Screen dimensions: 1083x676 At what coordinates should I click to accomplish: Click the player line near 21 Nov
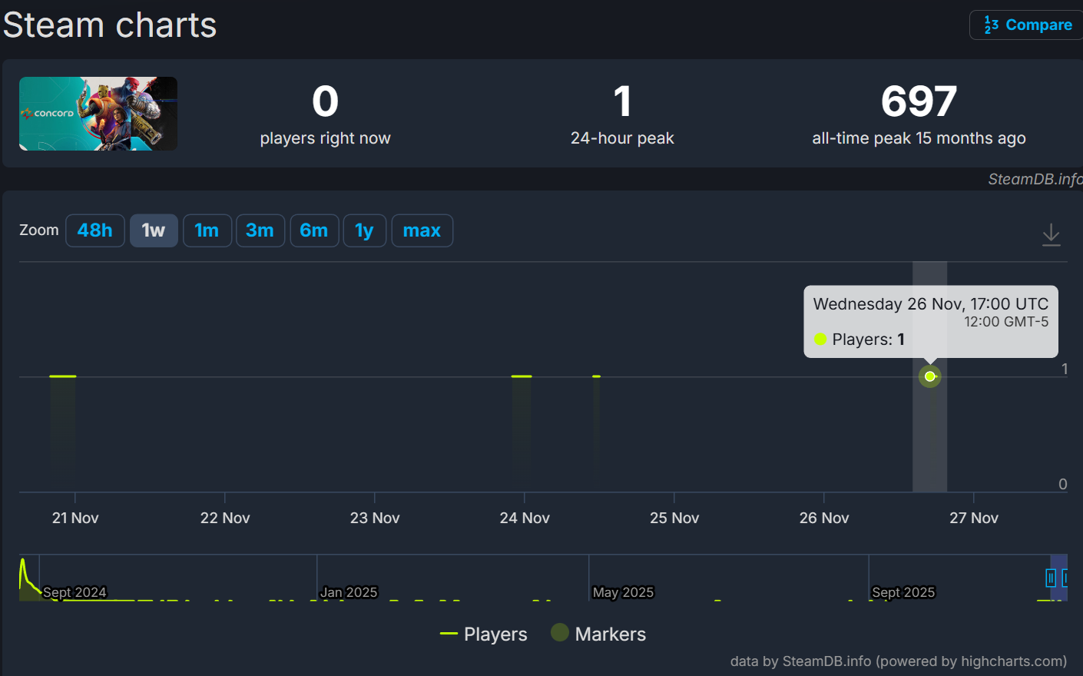point(63,376)
